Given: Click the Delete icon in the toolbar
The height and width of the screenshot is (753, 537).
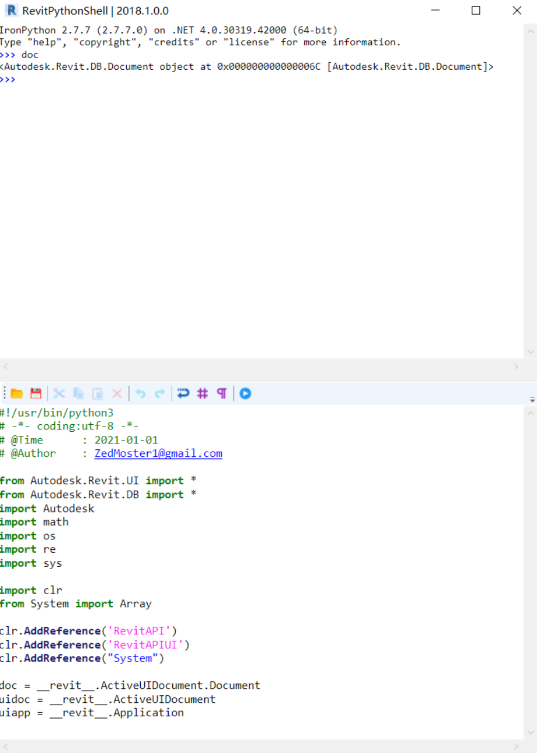Looking at the screenshot, I should click(x=116, y=393).
